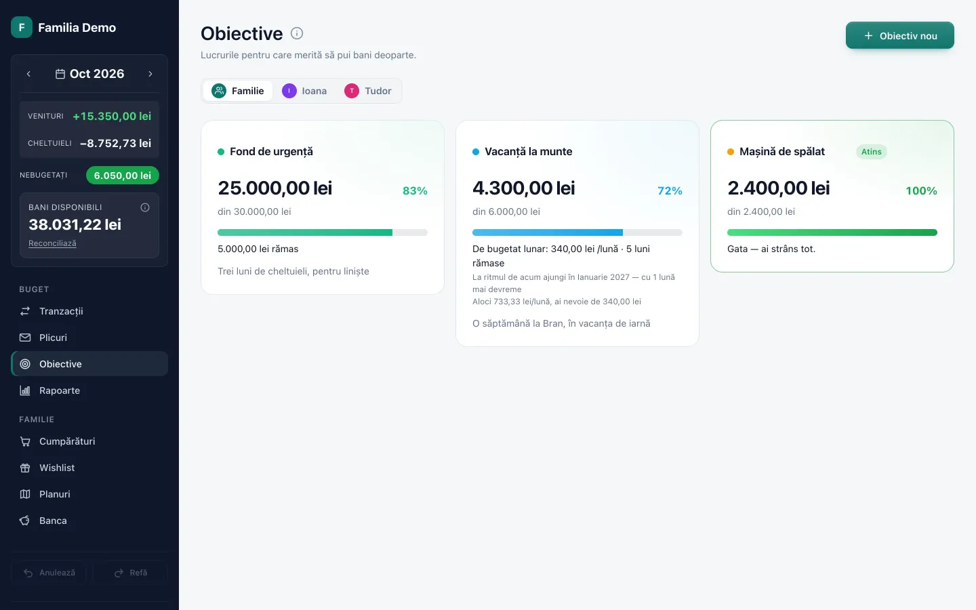
Task: Click the Cheltuieli −8.752,73 lei amount
Action: click(115, 144)
